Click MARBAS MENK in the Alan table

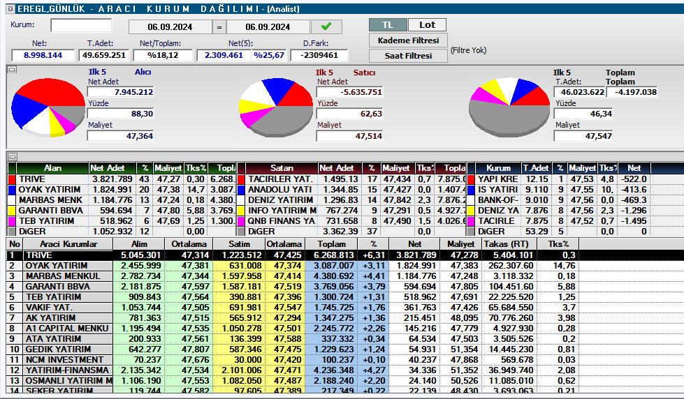[x=50, y=200]
